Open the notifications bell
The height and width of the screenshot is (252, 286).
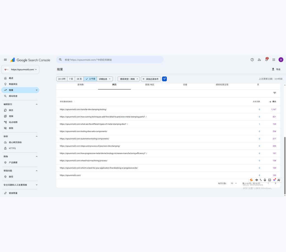(x=266, y=60)
